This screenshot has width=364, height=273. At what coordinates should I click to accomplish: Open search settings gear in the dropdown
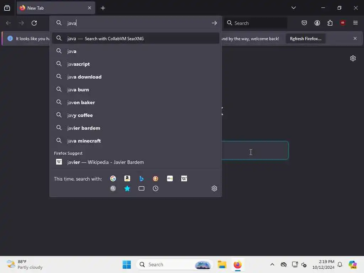click(214, 188)
